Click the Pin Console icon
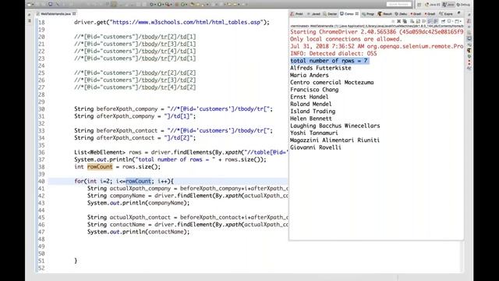 [444, 21]
